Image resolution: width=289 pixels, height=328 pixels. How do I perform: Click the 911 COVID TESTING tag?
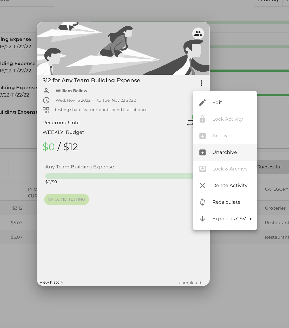(x=67, y=199)
